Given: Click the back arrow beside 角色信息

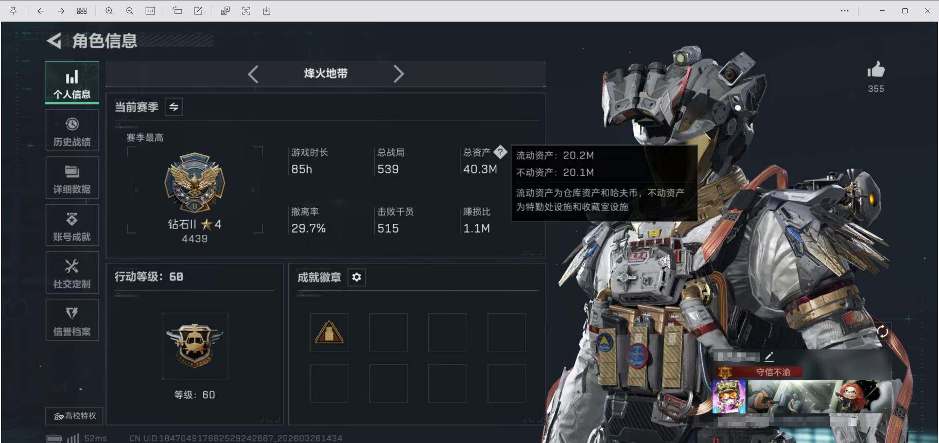Looking at the screenshot, I should (54, 41).
